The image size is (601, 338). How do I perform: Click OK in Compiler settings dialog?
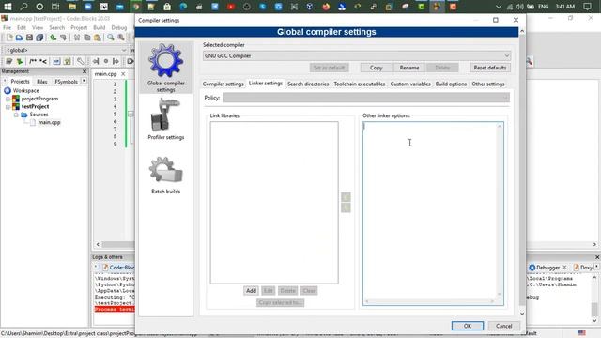(468, 326)
